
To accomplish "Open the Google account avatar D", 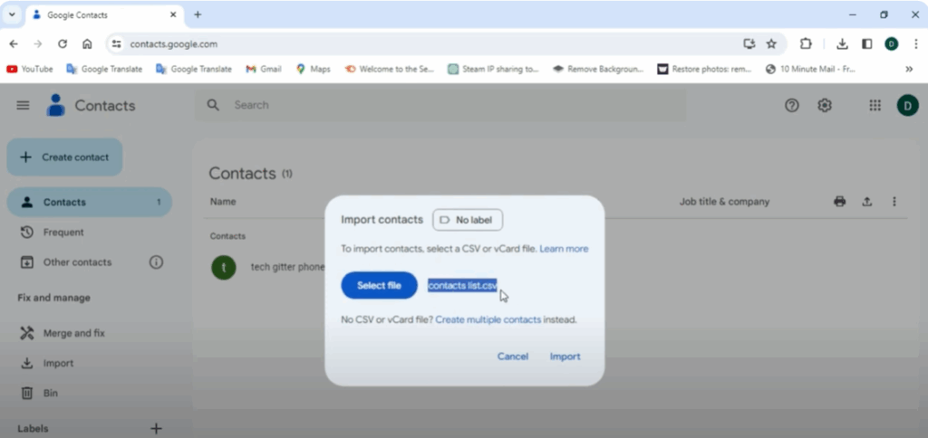I will pyautogui.click(x=907, y=105).
